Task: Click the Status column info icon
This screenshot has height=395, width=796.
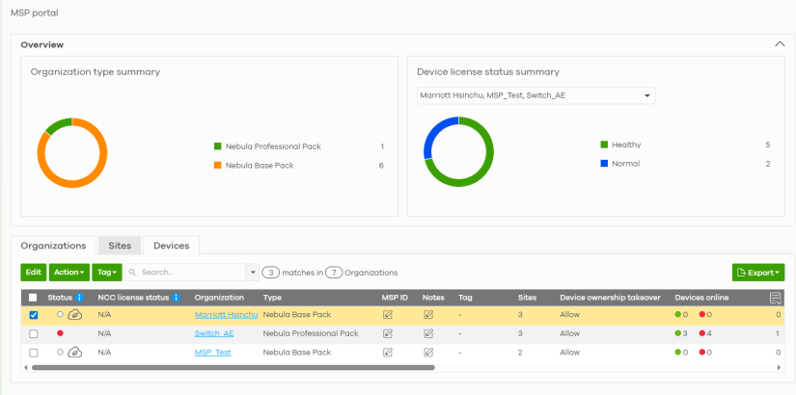Action: click(79, 298)
